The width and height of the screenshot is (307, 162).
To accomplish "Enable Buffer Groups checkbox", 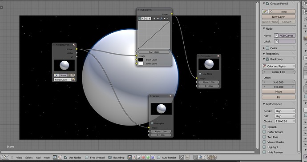I will [x=264, y=132].
